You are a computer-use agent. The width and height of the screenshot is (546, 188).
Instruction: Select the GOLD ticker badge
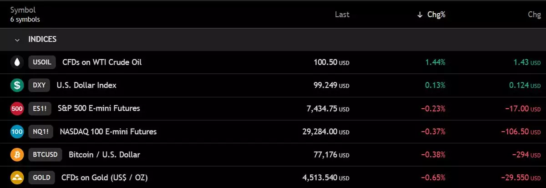[x=42, y=178]
